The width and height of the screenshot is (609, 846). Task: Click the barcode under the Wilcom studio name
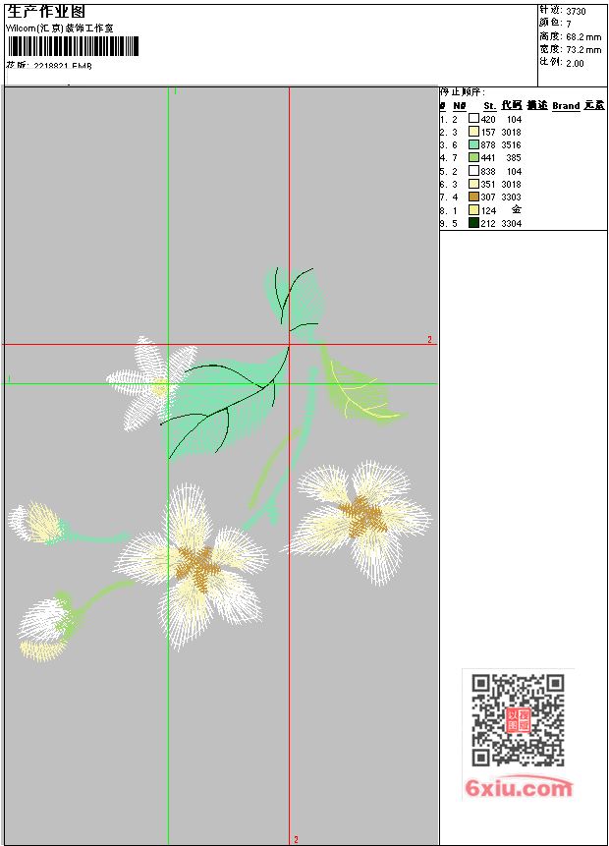coord(73,46)
